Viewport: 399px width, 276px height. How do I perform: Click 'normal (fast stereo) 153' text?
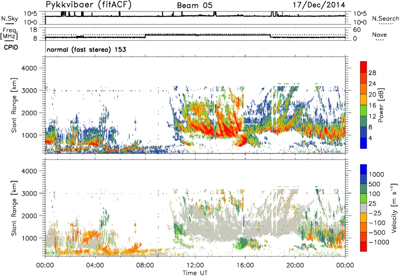tap(86, 49)
